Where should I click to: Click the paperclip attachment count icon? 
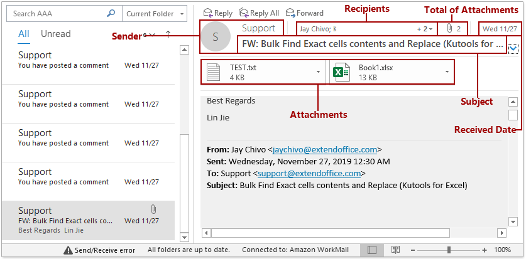[x=449, y=29]
